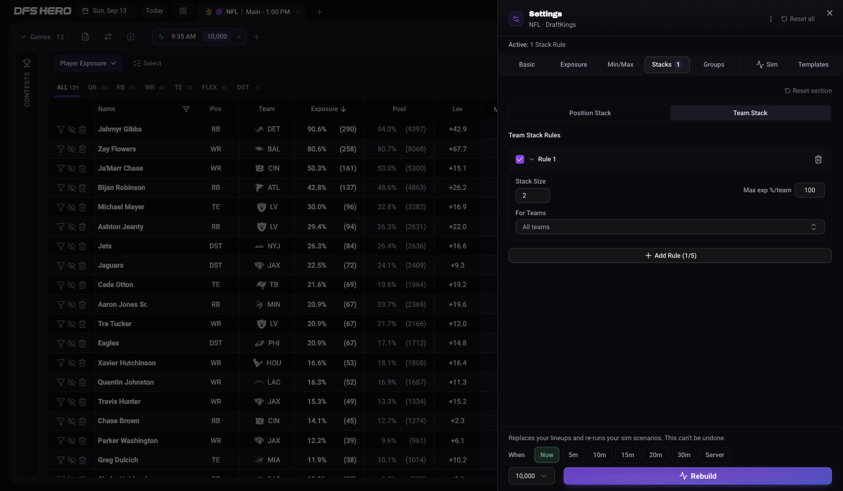The width and height of the screenshot is (843, 491).
Task: Switch to the Exposure settings tab
Action: click(x=574, y=65)
